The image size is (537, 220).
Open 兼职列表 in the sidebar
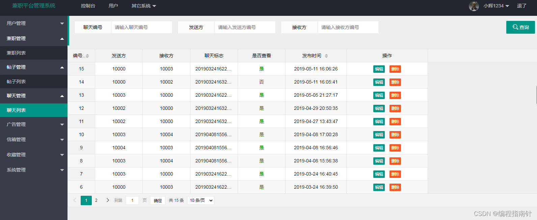[x=34, y=53]
